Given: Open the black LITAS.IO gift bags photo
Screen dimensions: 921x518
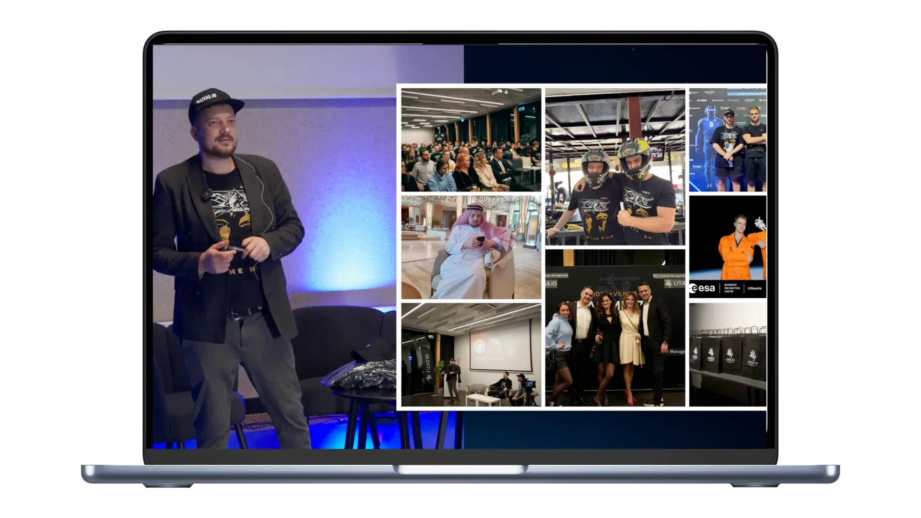Looking at the screenshot, I should point(728,355).
